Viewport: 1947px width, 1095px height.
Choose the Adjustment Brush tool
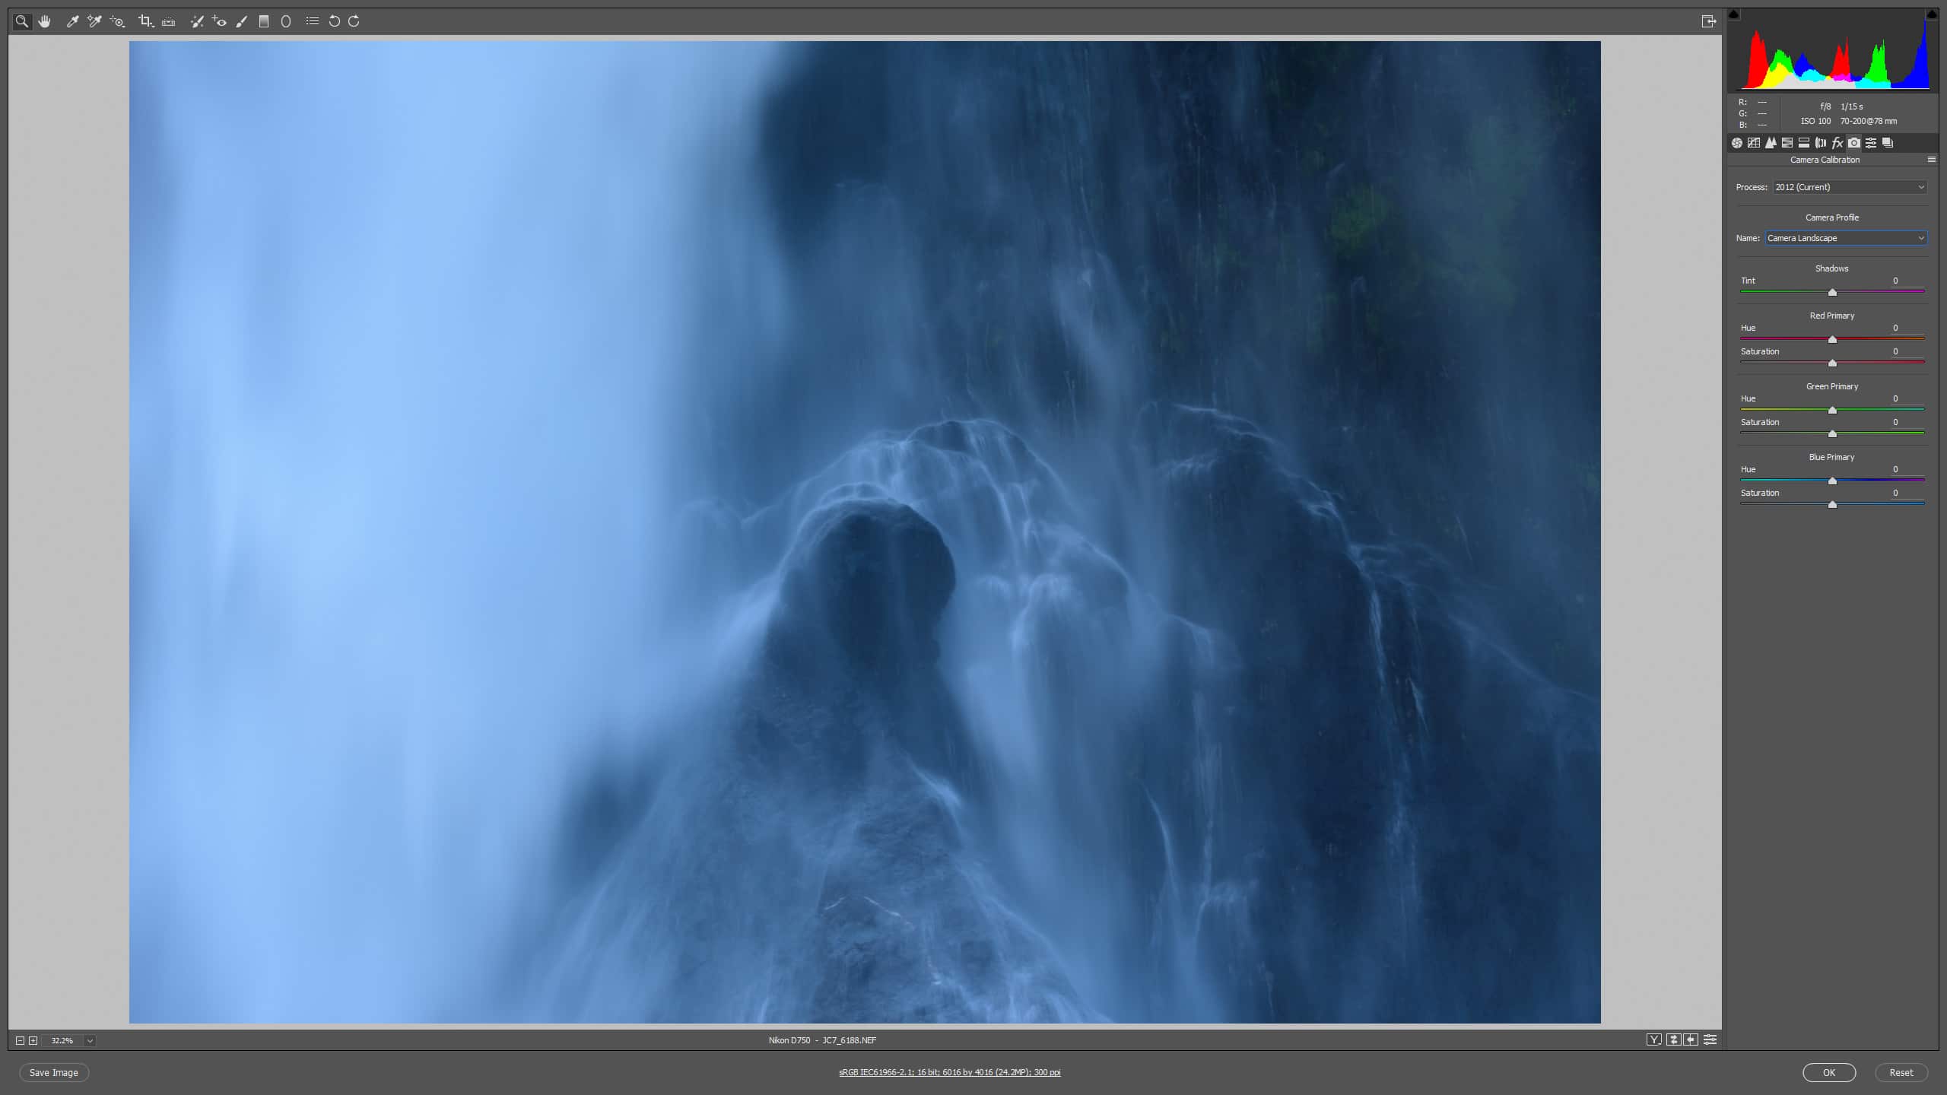coord(241,21)
